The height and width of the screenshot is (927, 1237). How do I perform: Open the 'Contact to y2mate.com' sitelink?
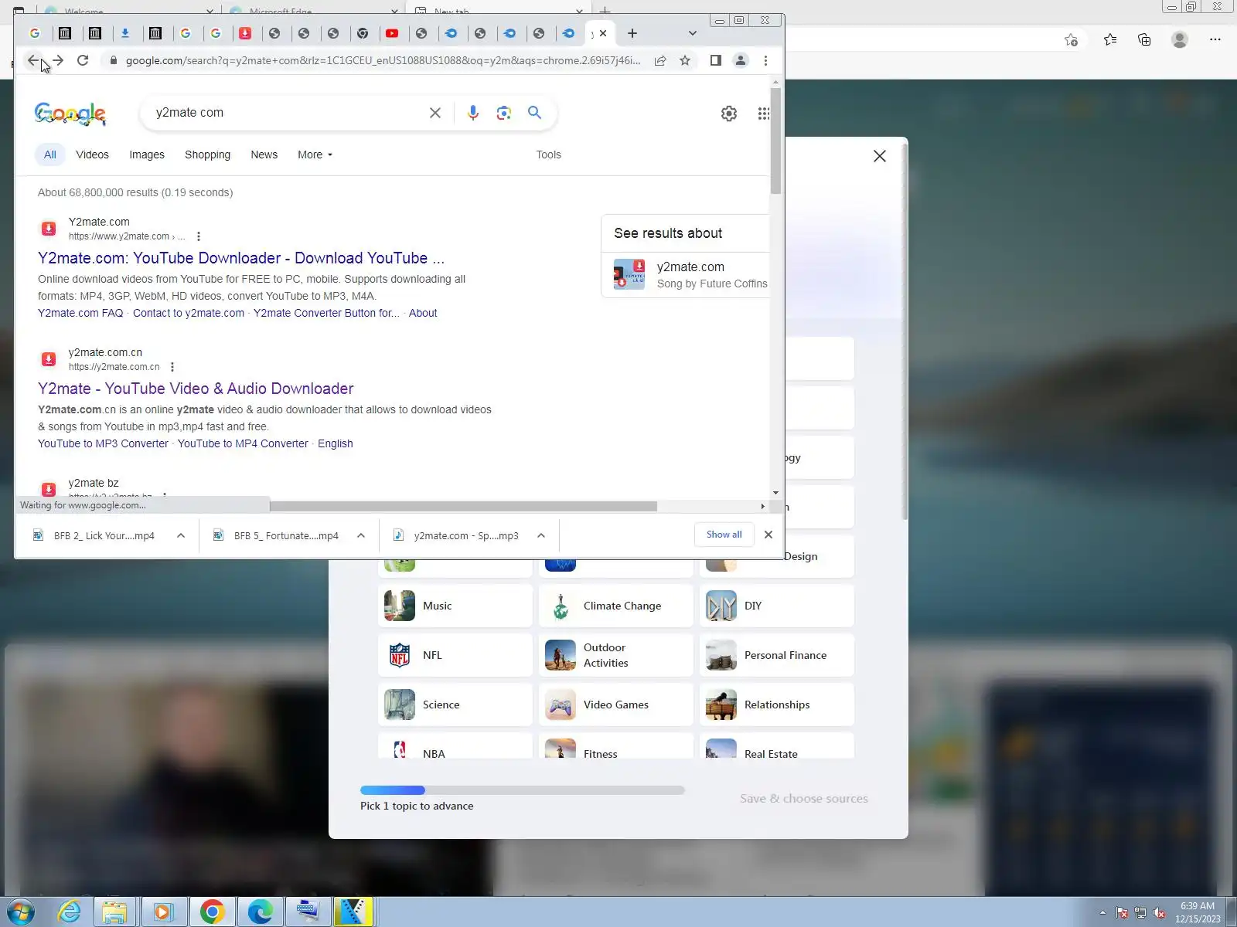[189, 313]
